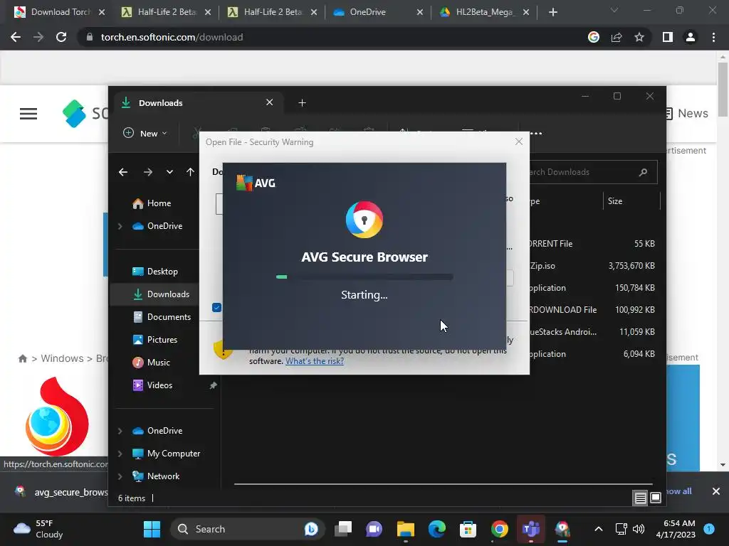This screenshot has height=546, width=729.
Task: Click Chrome's back navigation arrow
Action: coord(16,37)
